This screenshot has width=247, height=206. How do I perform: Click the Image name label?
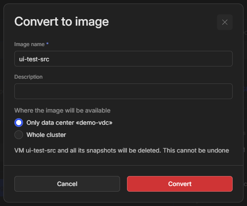(x=30, y=44)
